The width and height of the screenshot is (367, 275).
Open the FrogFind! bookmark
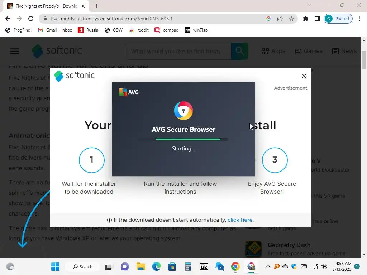(19, 30)
